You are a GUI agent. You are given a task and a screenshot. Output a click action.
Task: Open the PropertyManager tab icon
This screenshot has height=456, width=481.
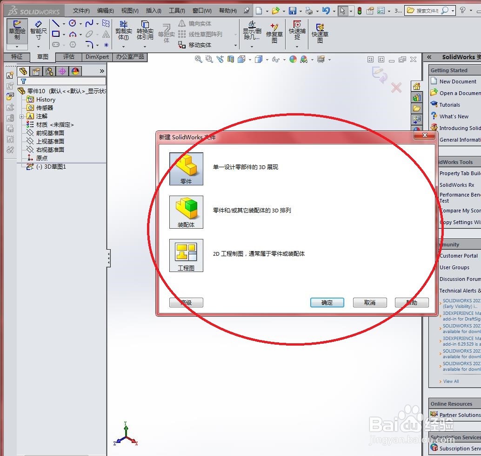(36, 72)
